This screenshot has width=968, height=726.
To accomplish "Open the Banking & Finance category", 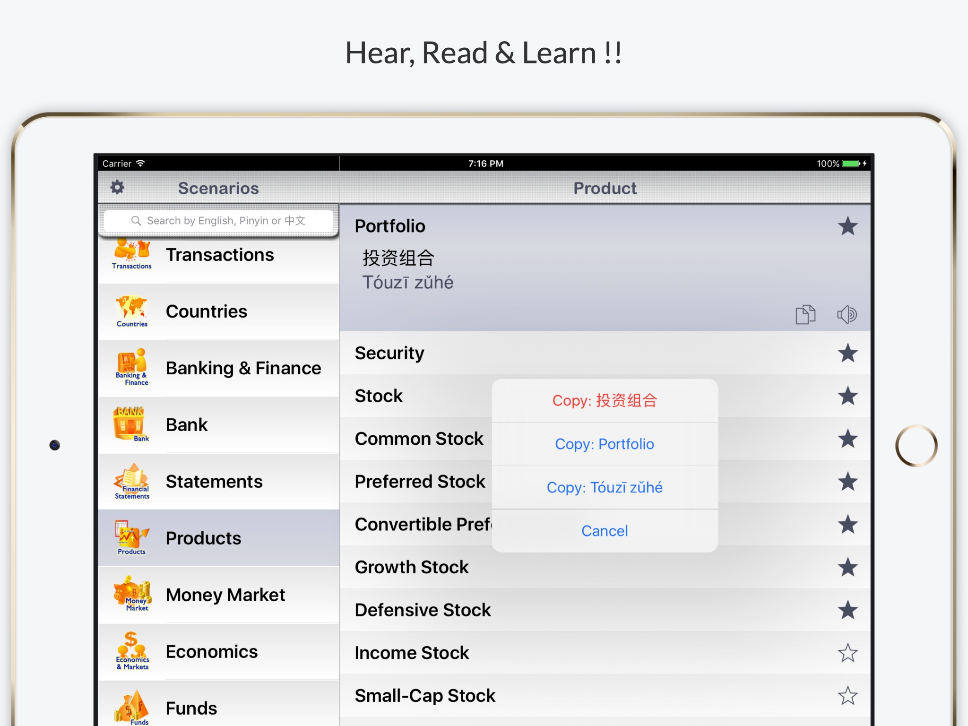I will tap(243, 368).
